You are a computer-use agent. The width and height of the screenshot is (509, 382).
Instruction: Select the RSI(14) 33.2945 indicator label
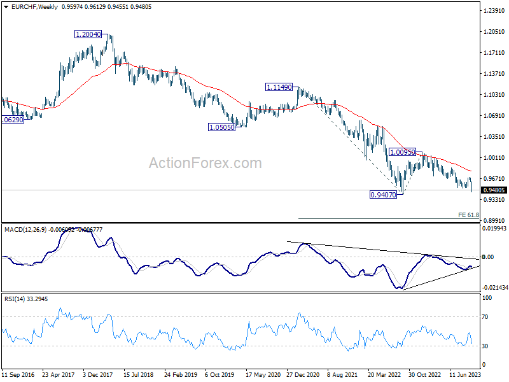pos(26,299)
